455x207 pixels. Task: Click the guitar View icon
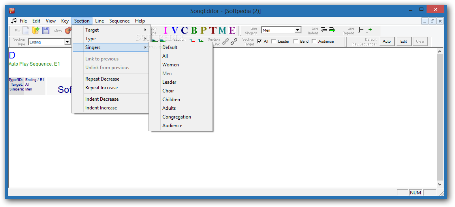tap(68, 30)
